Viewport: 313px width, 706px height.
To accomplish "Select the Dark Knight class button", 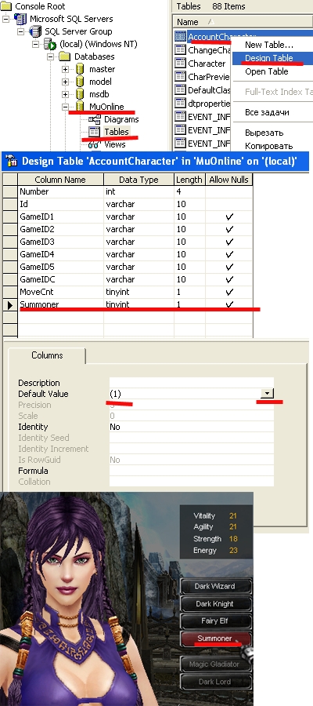I will click(214, 604).
